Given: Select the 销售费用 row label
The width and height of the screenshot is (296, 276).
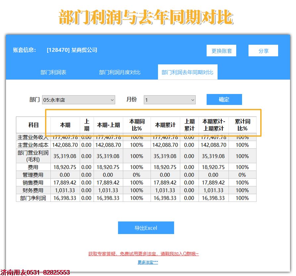Looking at the screenshot, I should pos(33,183).
